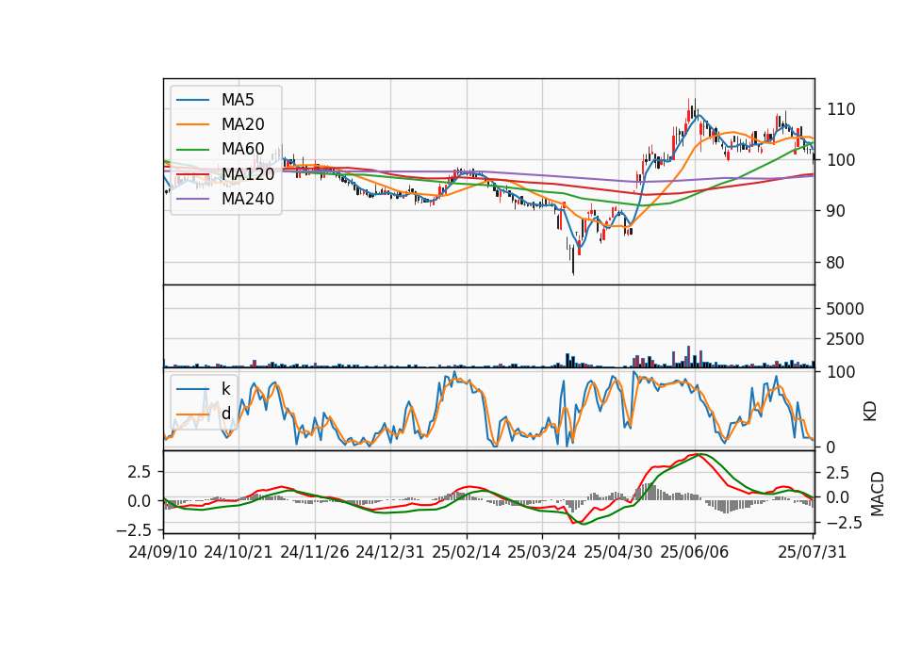905x650 pixels.
Task: Click the 25/02/14 date label
Action: tap(467, 552)
